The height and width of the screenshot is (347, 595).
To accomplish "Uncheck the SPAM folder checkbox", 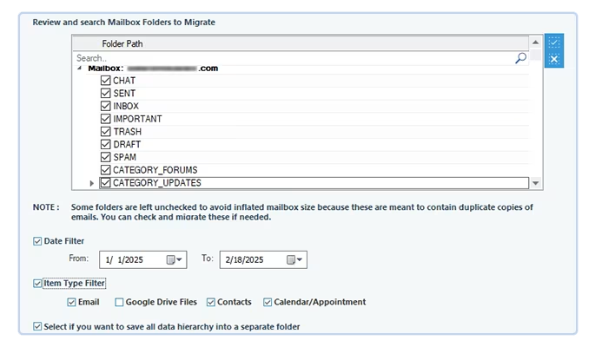I will point(106,157).
